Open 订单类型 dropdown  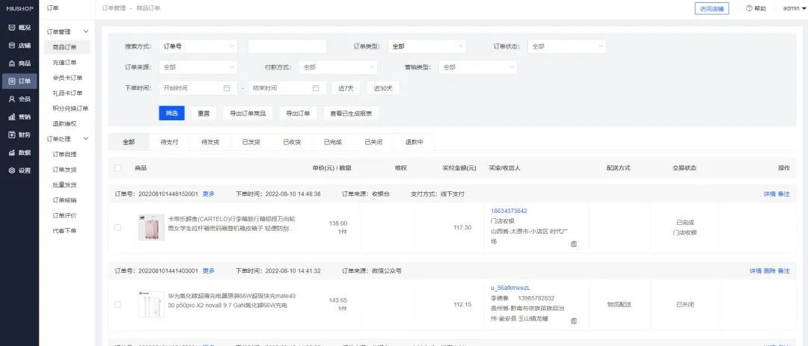[x=426, y=46]
